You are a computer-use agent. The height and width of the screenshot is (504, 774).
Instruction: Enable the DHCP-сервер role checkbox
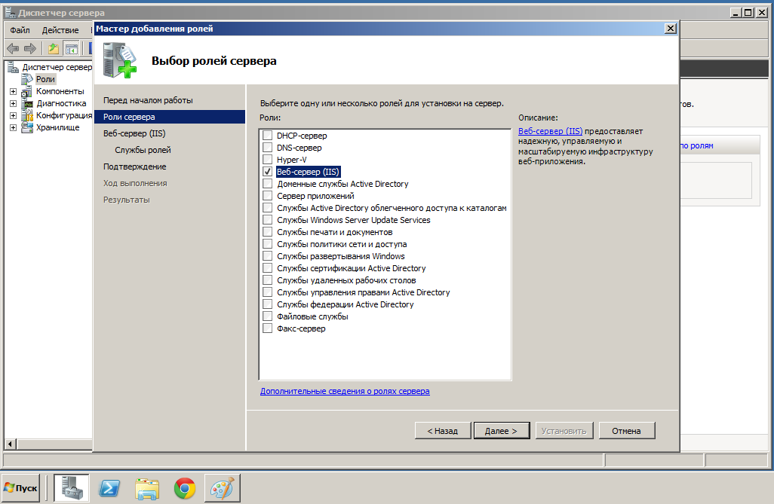[x=267, y=136]
